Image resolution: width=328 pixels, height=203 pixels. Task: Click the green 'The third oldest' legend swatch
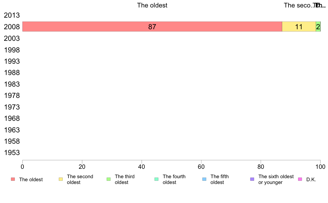pos(109,179)
